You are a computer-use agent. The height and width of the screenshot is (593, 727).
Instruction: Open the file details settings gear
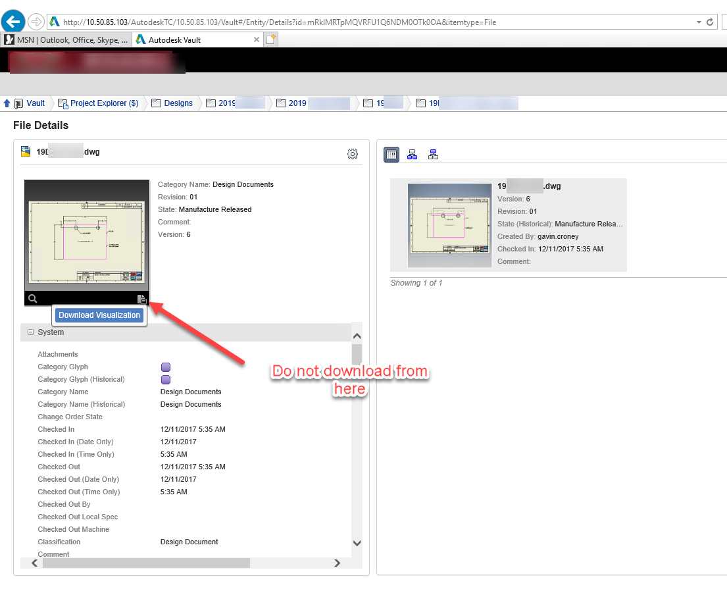353,154
